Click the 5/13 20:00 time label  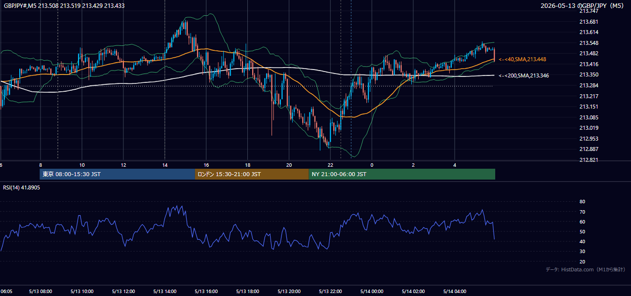[290, 292]
